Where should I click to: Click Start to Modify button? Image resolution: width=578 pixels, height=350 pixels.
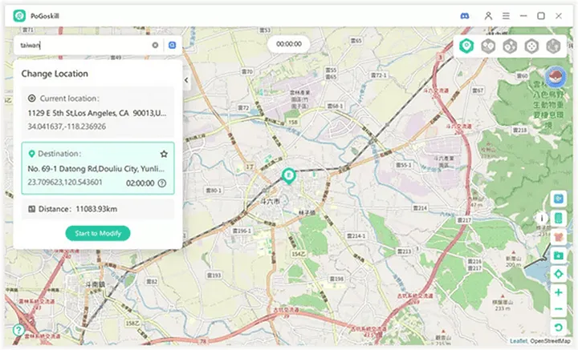coord(97,233)
